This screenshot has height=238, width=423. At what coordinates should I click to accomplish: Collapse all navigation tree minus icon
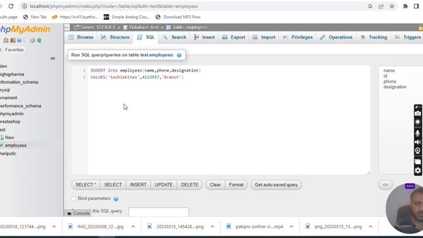(x=53, y=58)
